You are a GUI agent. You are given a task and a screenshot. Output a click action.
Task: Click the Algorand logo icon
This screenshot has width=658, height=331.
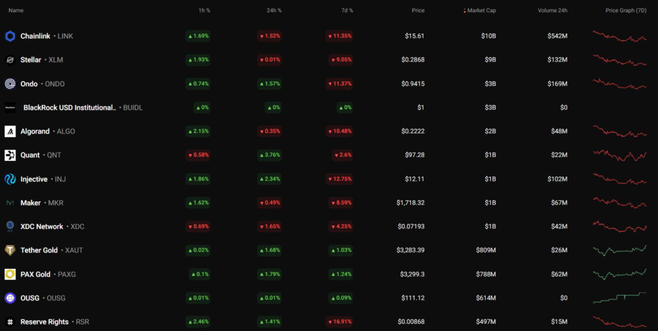10,132
